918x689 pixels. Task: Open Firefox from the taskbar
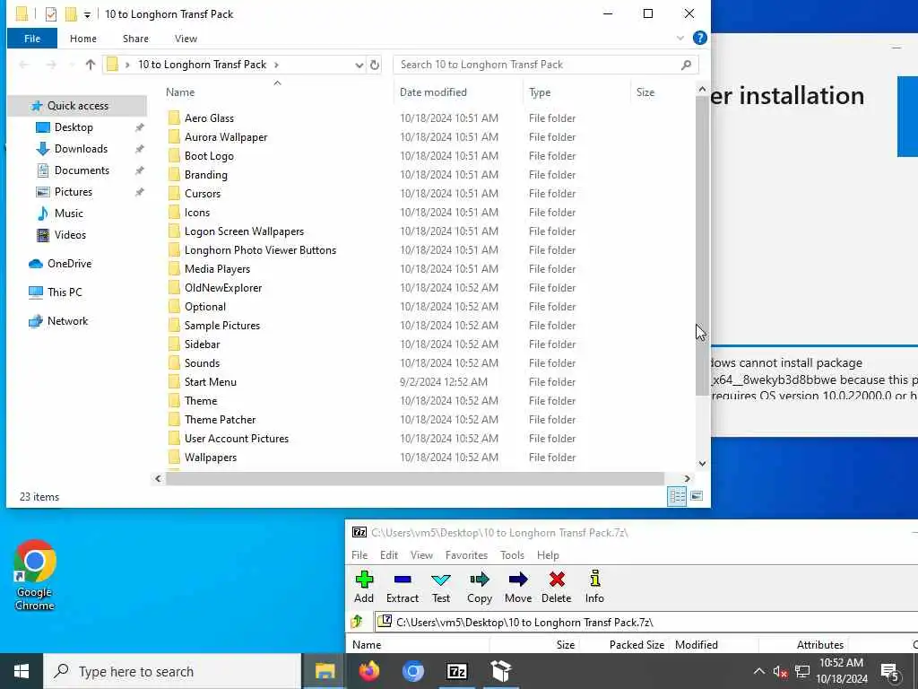(x=368, y=671)
